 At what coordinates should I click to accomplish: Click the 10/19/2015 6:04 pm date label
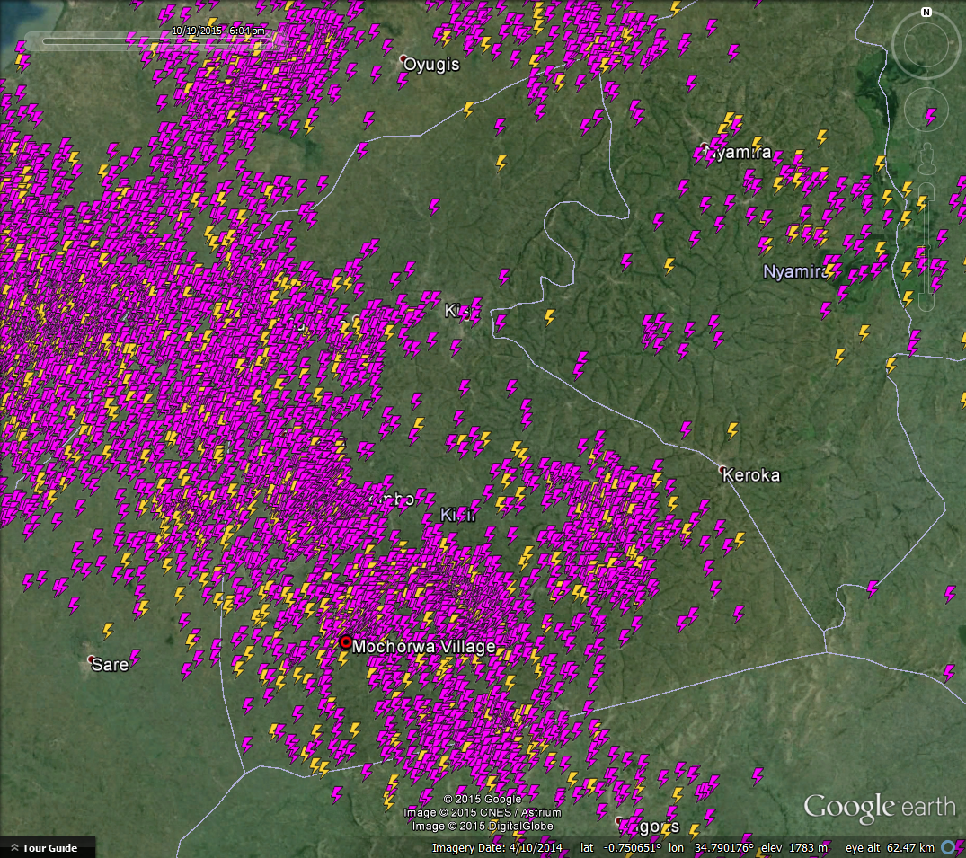point(218,31)
